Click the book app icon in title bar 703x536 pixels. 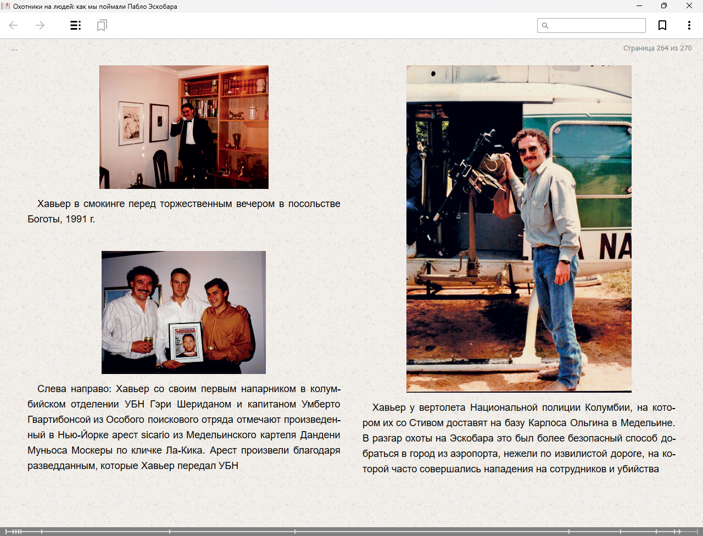6,6
